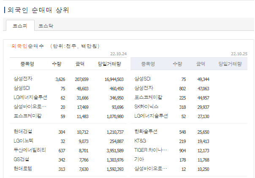The width and height of the screenshot is (255, 178).
Task: Select 수량 header in 22.10.25 table
Action: pos(177,64)
